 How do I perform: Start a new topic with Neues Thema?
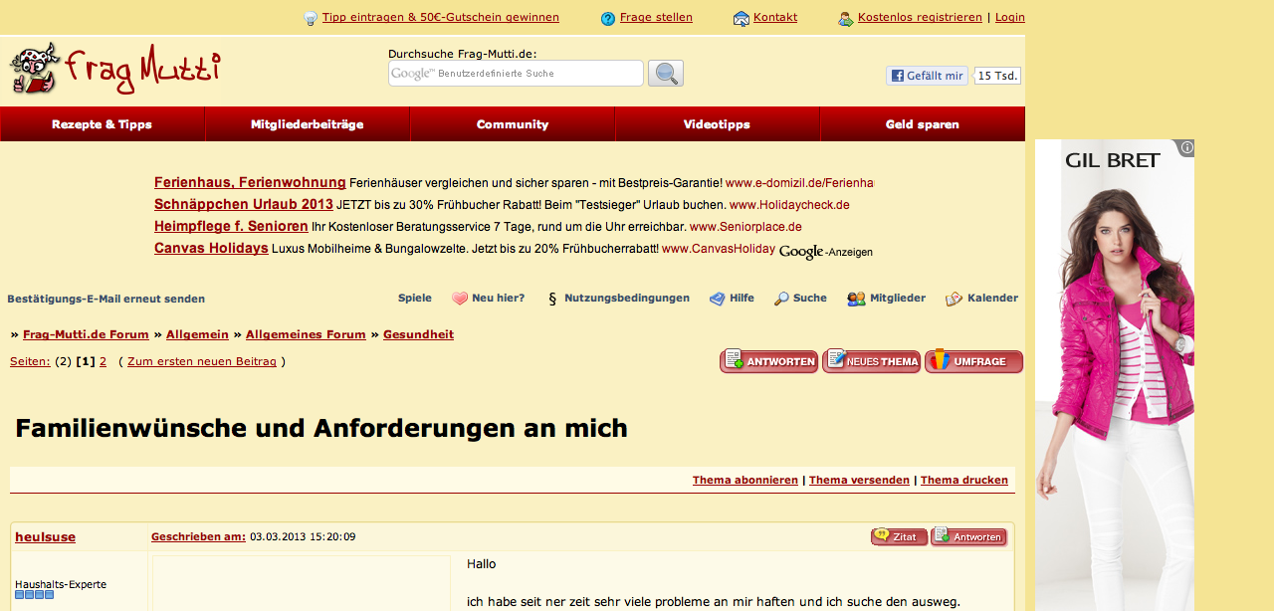pyautogui.click(x=871, y=361)
